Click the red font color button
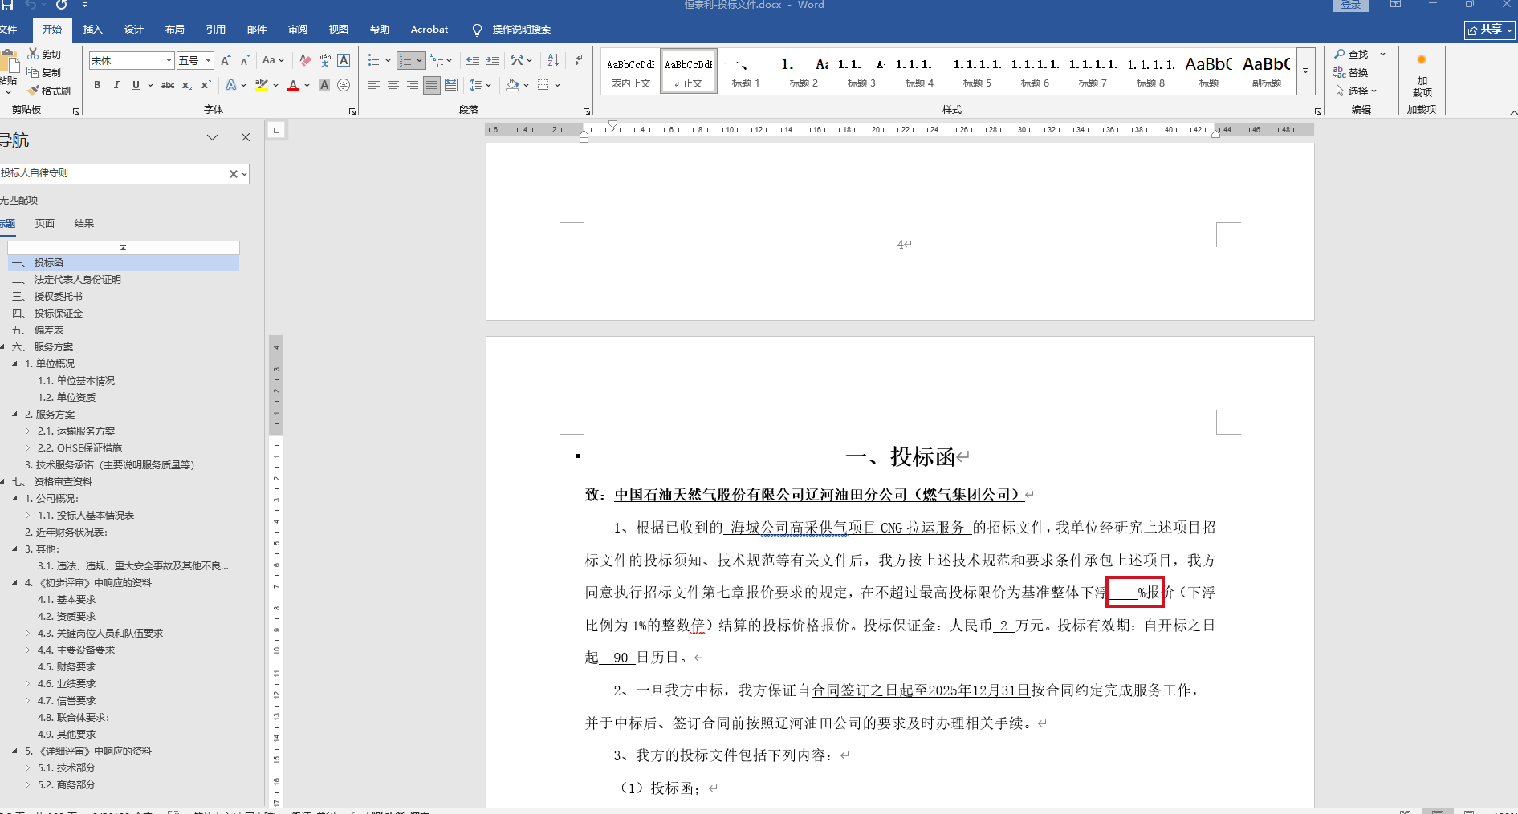Viewport: 1518px width, 814px height. click(x=293, y=85)
